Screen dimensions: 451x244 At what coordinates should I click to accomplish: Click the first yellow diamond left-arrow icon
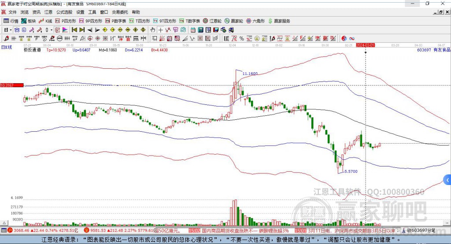pos(105,30)
